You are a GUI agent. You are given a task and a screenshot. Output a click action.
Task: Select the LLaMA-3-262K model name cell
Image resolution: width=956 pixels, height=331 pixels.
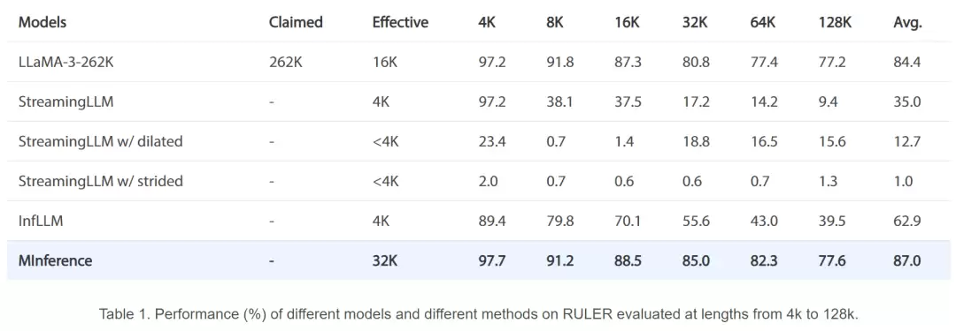66,62
